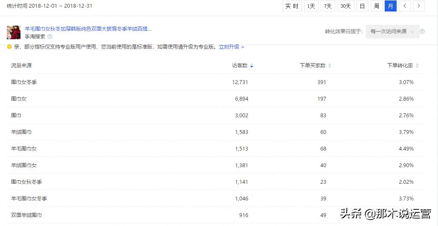Go to the next period arrow
This screenshot has width=438, height=226.
click(x=419, y=6)
